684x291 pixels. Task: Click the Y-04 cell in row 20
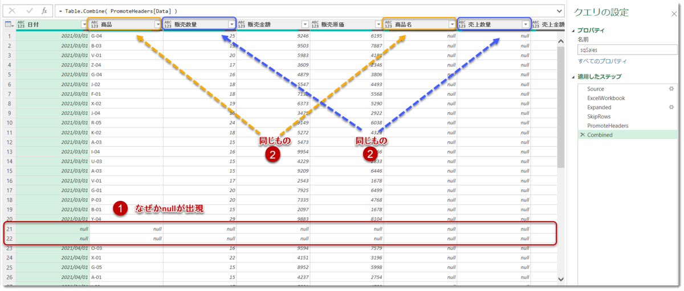pyautogui.click(x=126, y=219)
